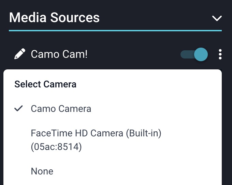Select Camo Camera from the camera list
This screenshot has width=232, height=185.
tap(61, 109)
